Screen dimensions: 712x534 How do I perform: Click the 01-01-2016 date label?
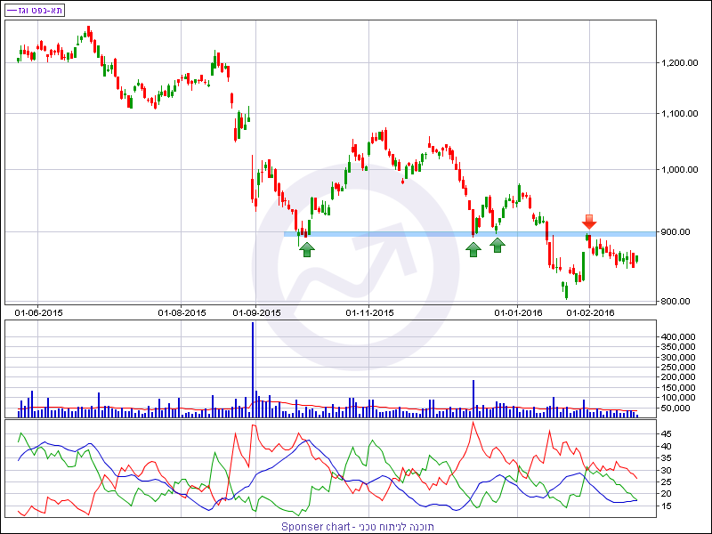[x=518, y=312]
